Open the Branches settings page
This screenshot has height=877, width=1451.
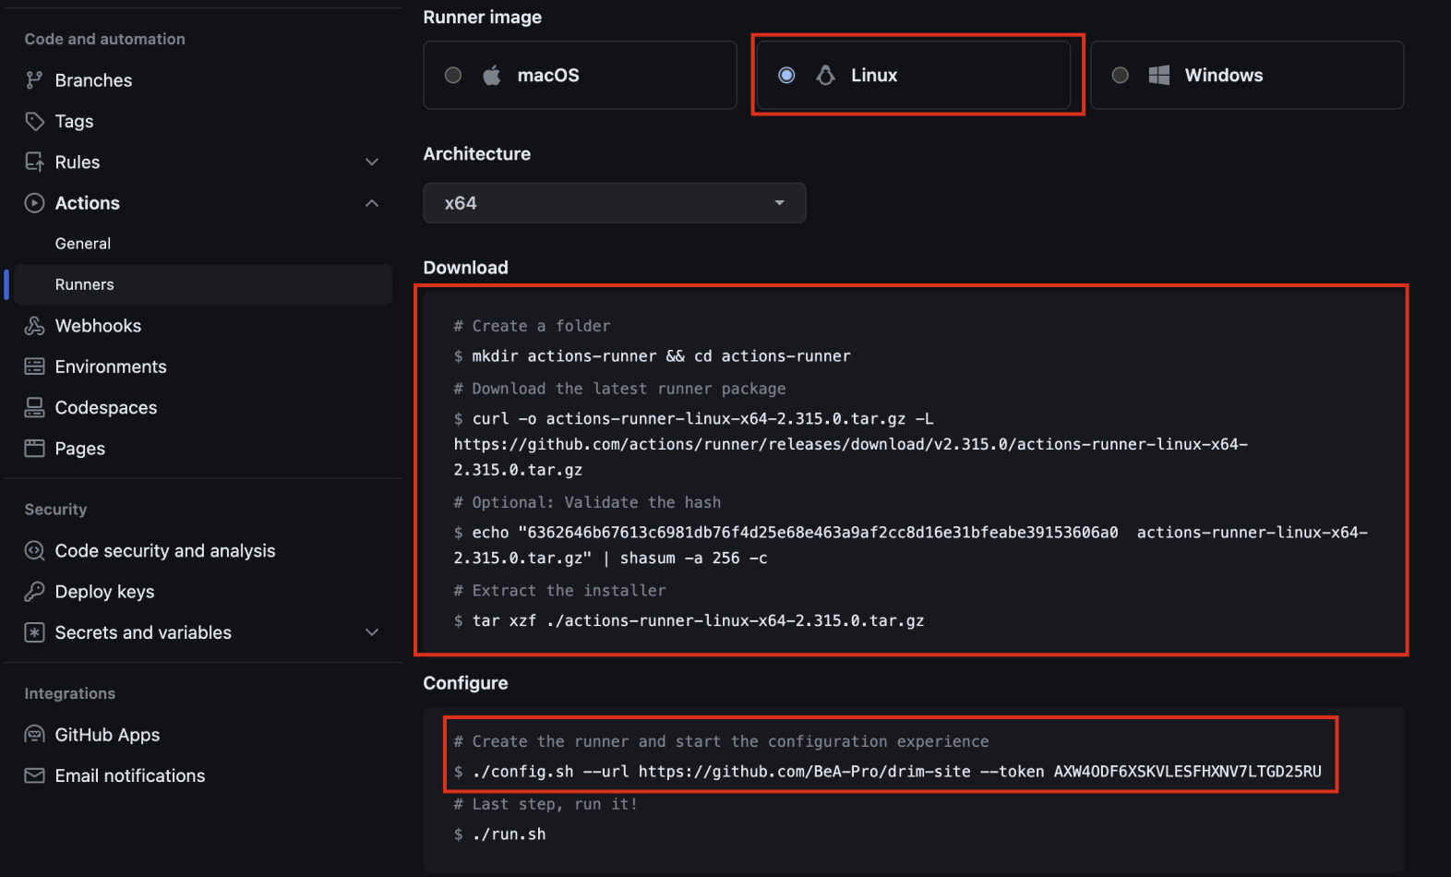[x=93, y=80]
